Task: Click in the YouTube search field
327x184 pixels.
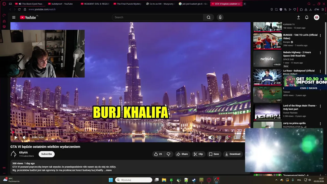Action: 158,17
